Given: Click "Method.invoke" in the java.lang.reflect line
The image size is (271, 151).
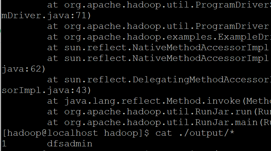Looking at the screenshot, I should [x=203, y=101].
